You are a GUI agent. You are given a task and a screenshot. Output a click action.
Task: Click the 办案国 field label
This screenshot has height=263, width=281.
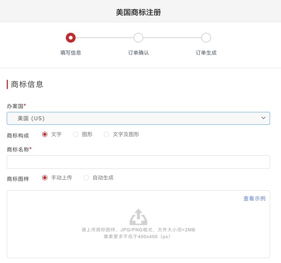click(x=15, y=106)
